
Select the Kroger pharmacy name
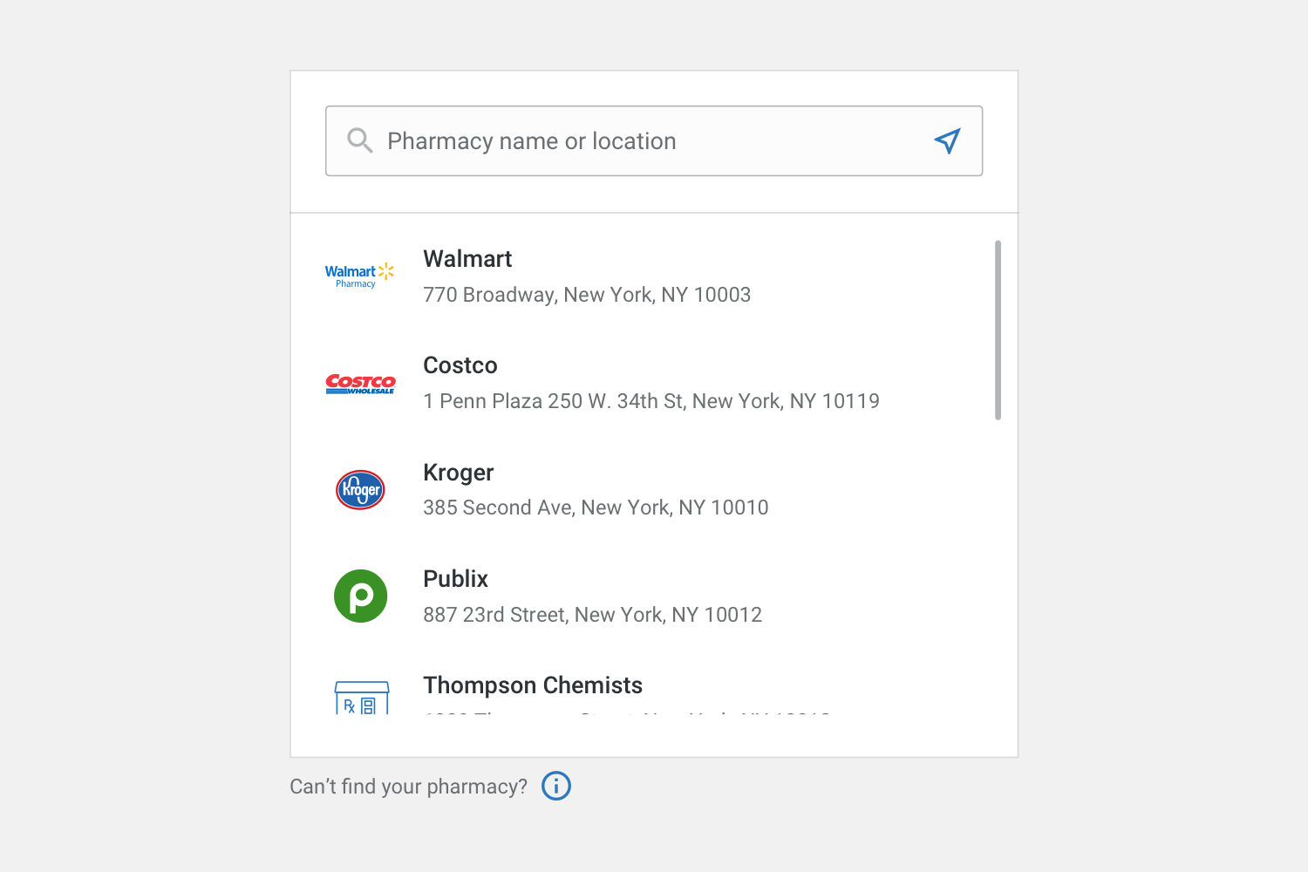459,473
